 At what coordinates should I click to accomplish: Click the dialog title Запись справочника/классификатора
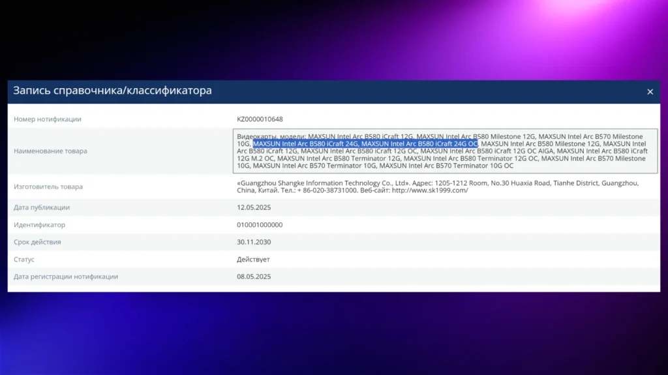tap(112, 91)
